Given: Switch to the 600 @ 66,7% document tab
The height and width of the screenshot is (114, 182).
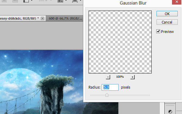Looking at the screenshot, I should (x=65, y=18).
